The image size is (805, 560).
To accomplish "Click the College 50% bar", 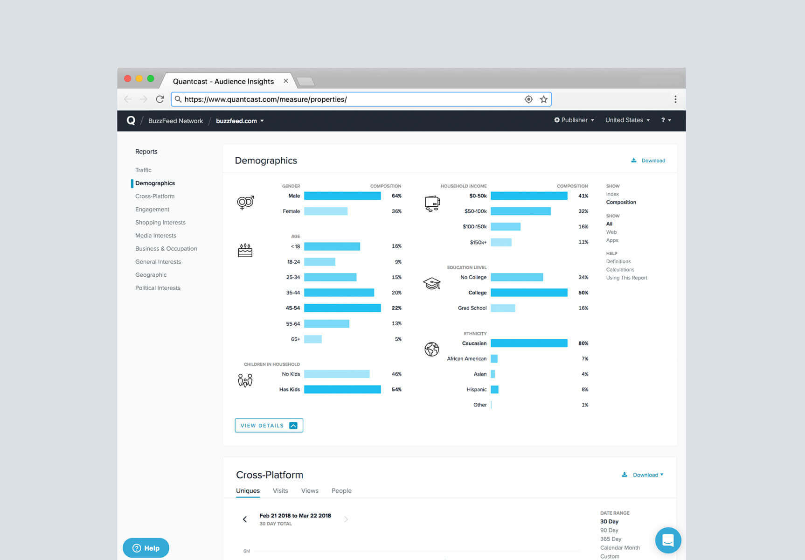I will (x=529, y=293).
